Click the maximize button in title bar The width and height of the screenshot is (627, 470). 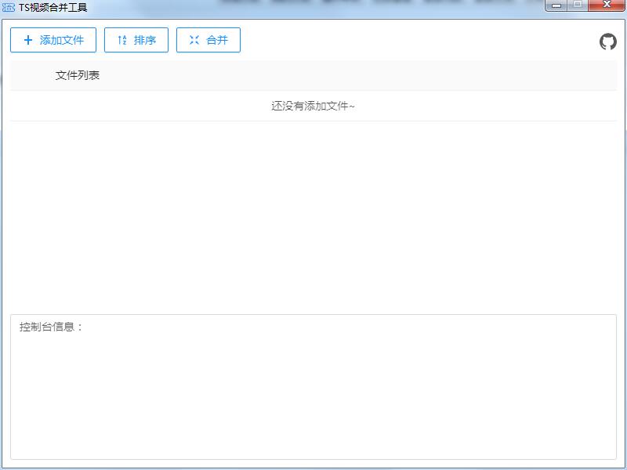(578, 5)
